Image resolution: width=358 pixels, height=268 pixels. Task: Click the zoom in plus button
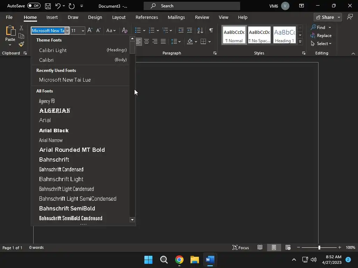(x=339, y=247)
